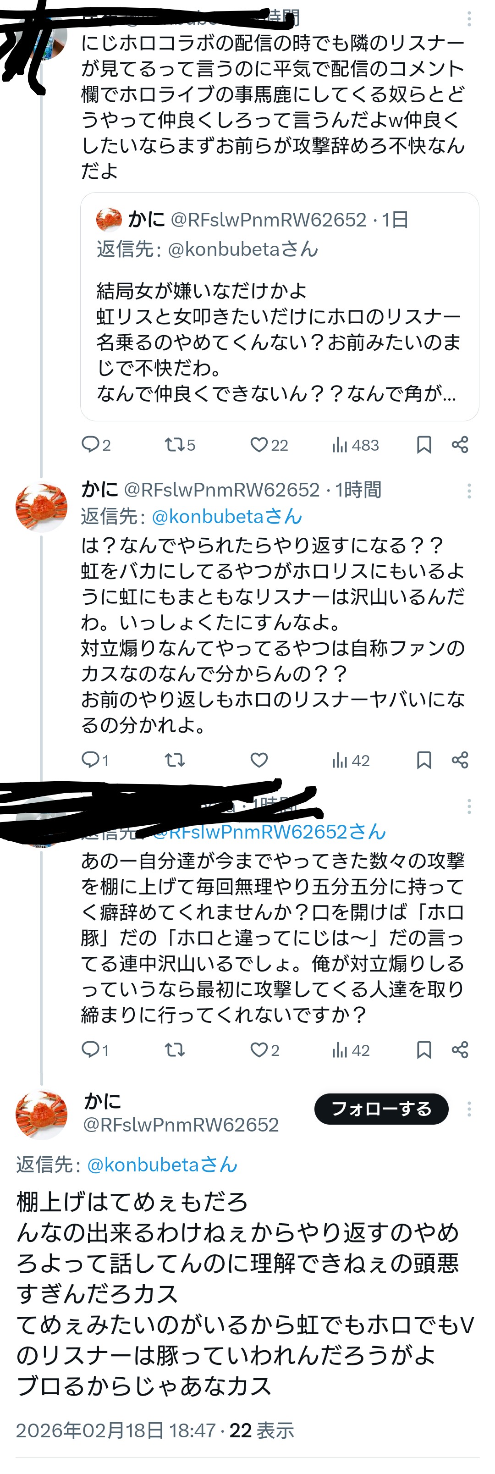The height and width of the screenshot is (1474, 495).
Task: Open replies on tweet with 483 views
Action: click(x=90, y=445)
